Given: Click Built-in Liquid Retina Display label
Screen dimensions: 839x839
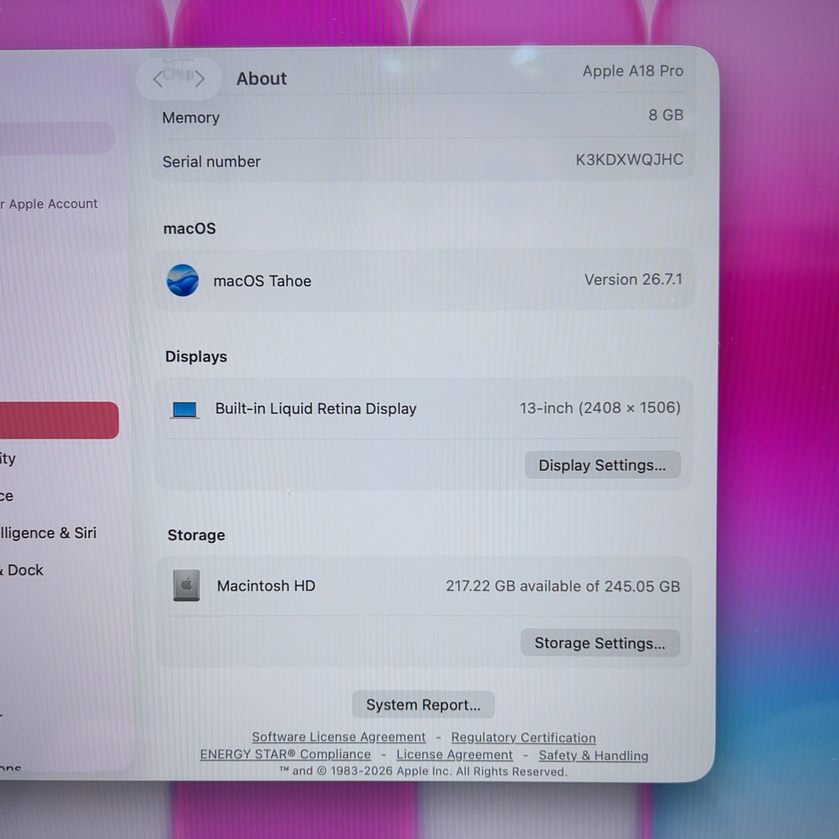Looking at the screenshot, I should 316,409.
